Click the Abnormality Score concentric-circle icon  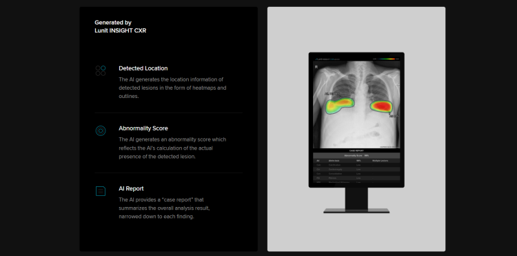(x=101, y=130)
